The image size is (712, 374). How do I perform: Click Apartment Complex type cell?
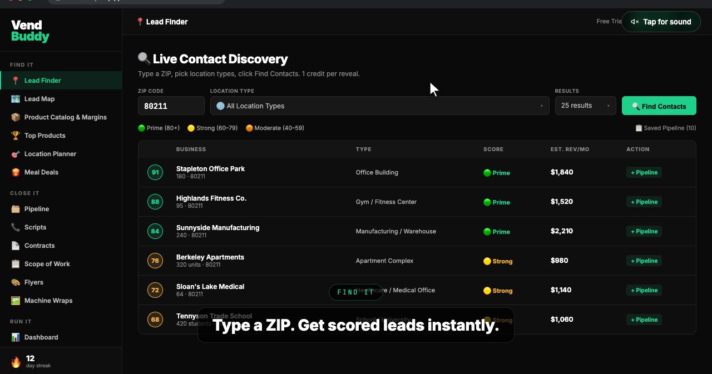click(x=385, y=261)
